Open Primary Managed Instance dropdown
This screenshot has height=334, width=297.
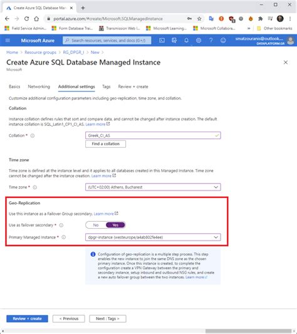tap(153, 237)
